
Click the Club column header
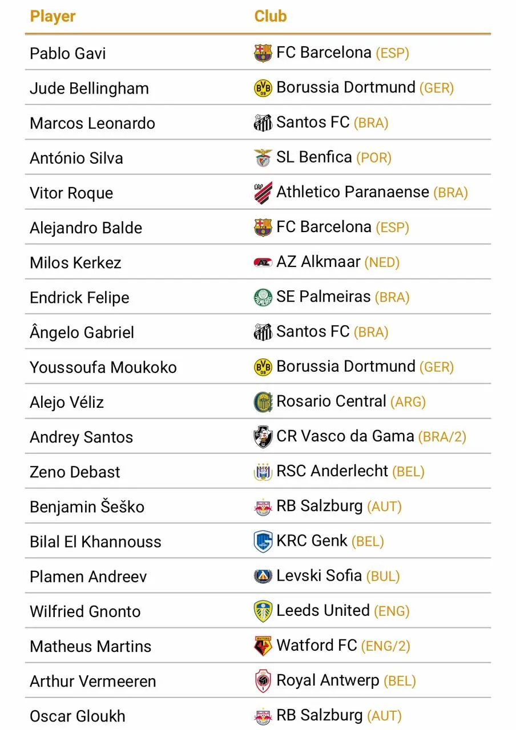point(271,17)
